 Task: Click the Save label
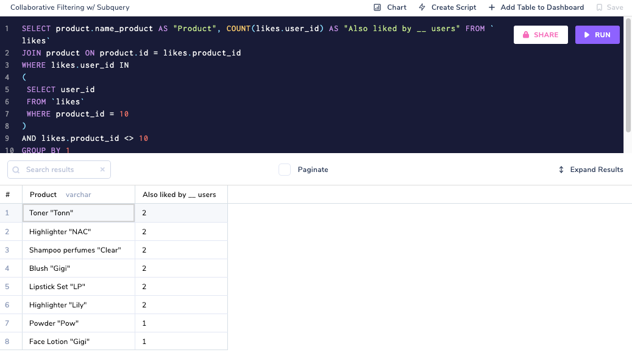click(615, 7)
